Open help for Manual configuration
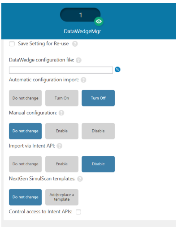 (61, 113)
